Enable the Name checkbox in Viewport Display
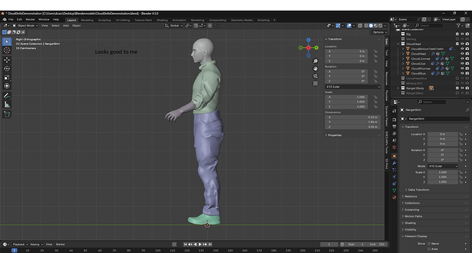 click(x=429, y=243)
